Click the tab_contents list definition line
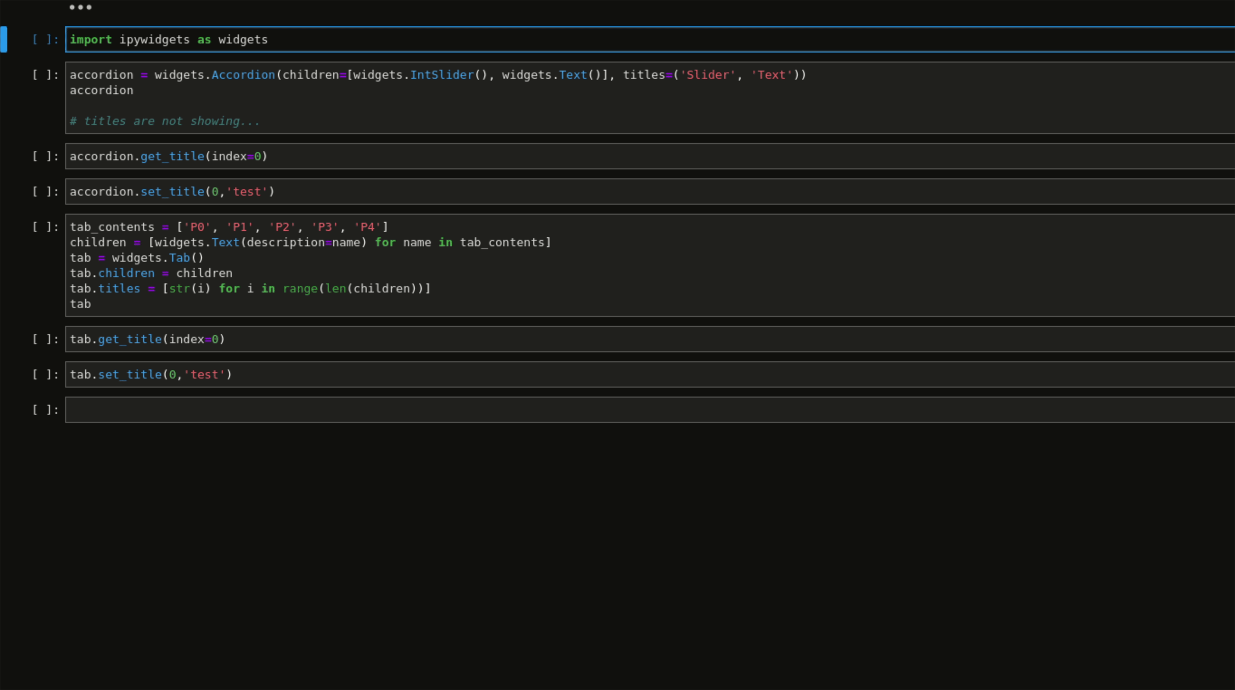The height and width of the screenshot is (690, 1235). (x=229, y=227)
